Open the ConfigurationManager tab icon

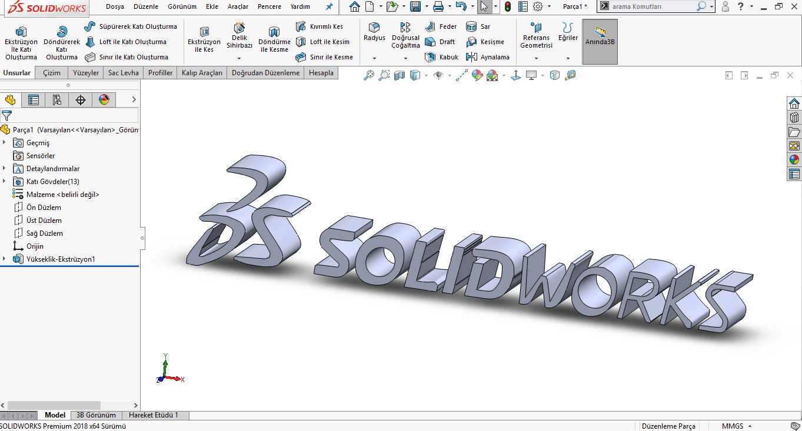click(x=57, y=100)
